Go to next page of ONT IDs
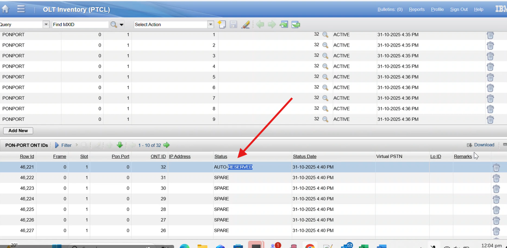Screen dimensions: 507x248 (x=166, y=145)
